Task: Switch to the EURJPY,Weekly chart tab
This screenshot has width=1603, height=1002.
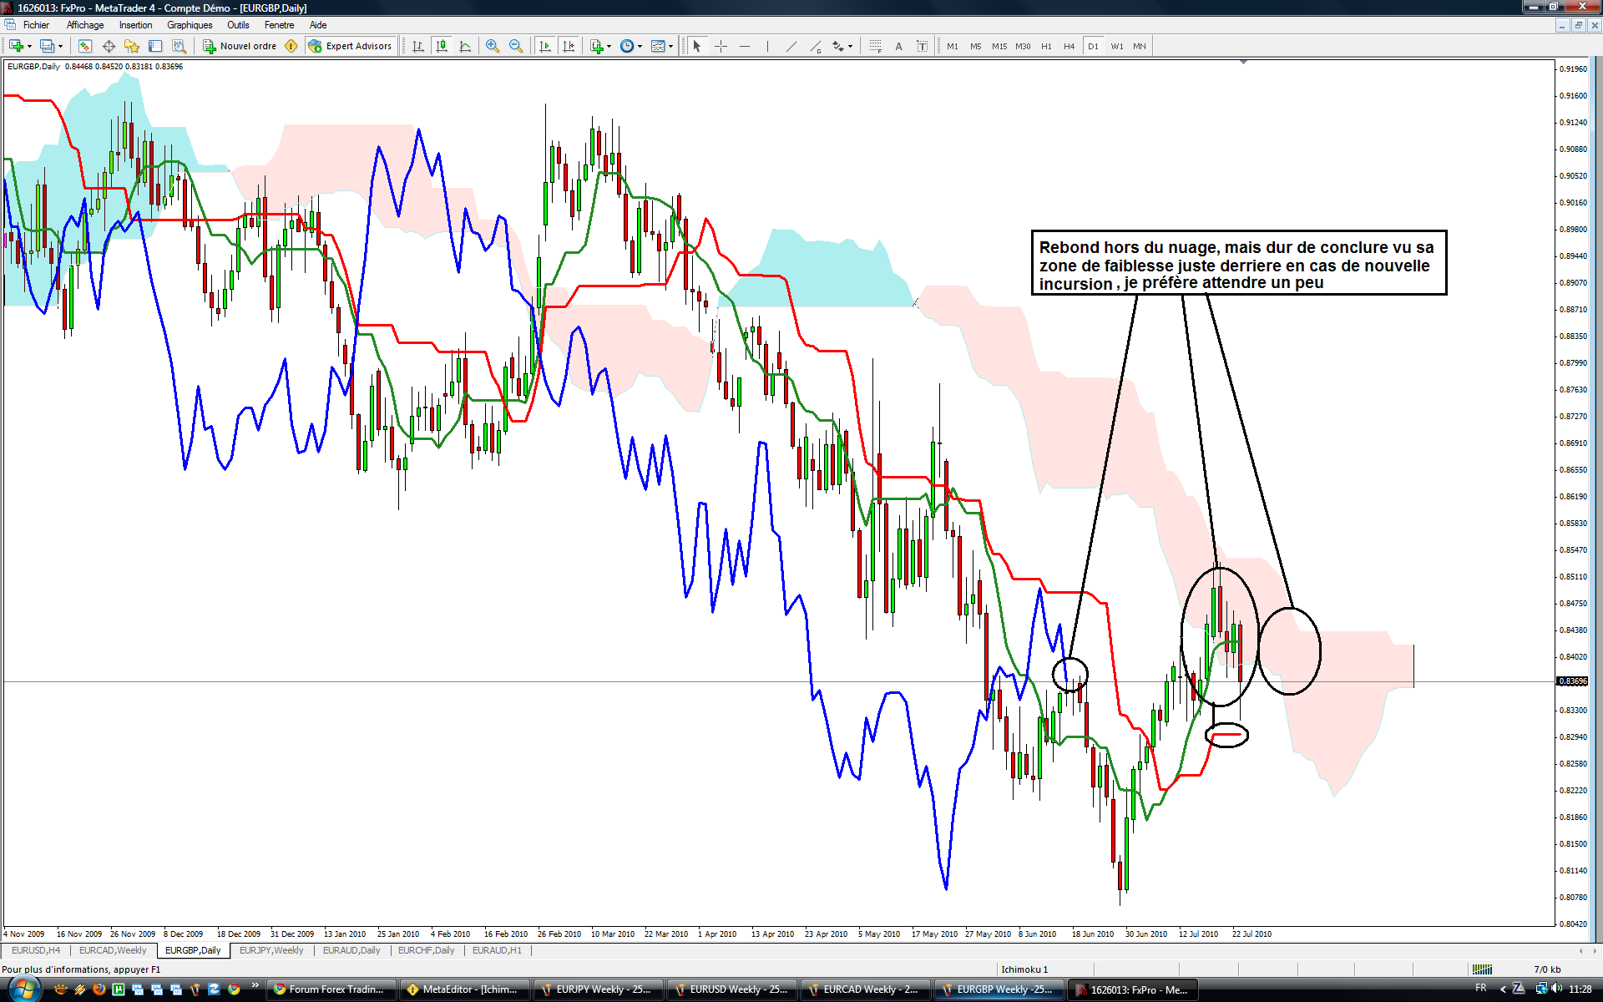Action: pos(271,950)
